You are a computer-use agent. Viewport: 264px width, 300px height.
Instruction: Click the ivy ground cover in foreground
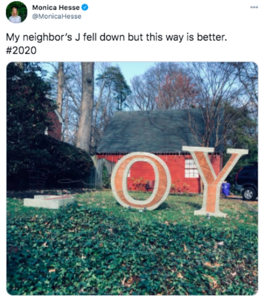pos(132,254)
